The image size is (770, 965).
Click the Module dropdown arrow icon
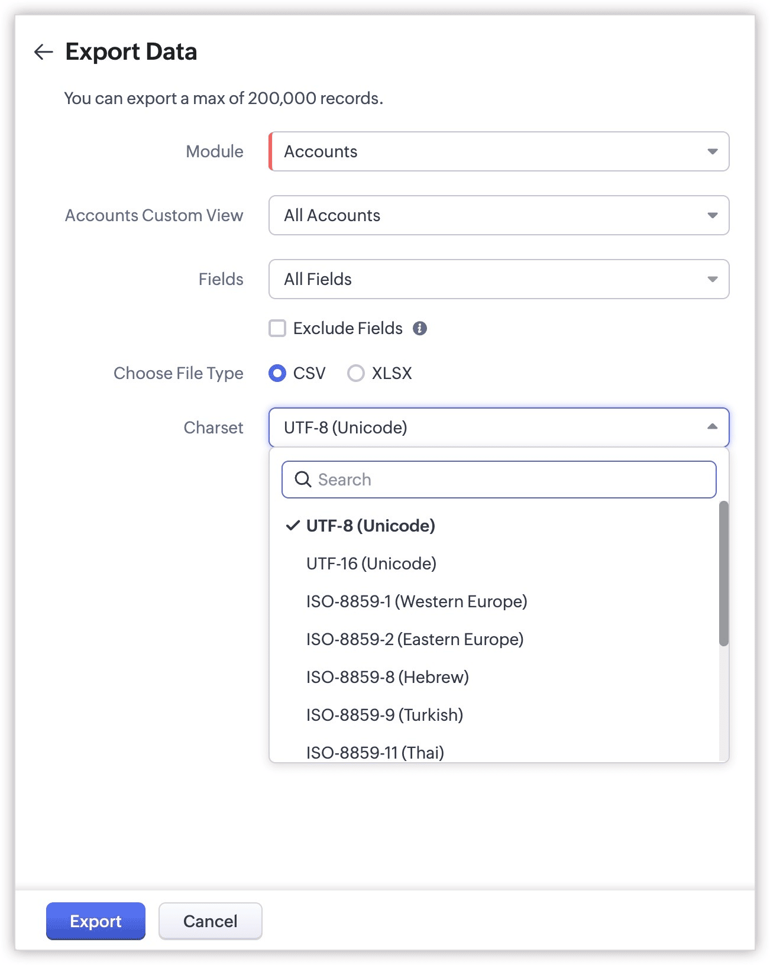[x=713, y=151]
